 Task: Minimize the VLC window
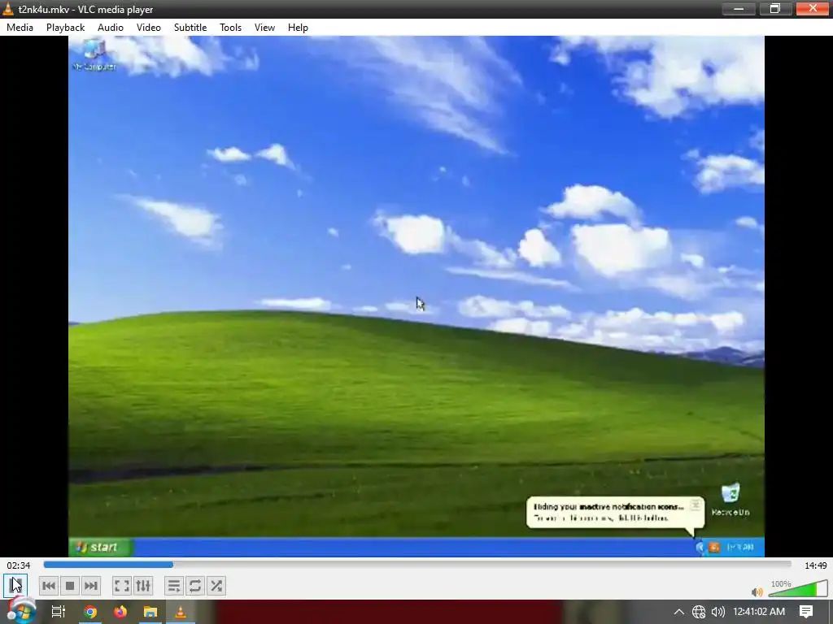[739, 8]
